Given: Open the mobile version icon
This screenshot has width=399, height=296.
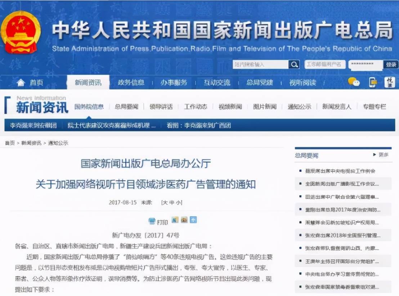Looking at the screenshot, I should (x=373, y=82).
